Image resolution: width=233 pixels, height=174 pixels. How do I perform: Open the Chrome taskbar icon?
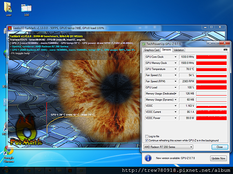pyautogui.click(x=29, y=171)
